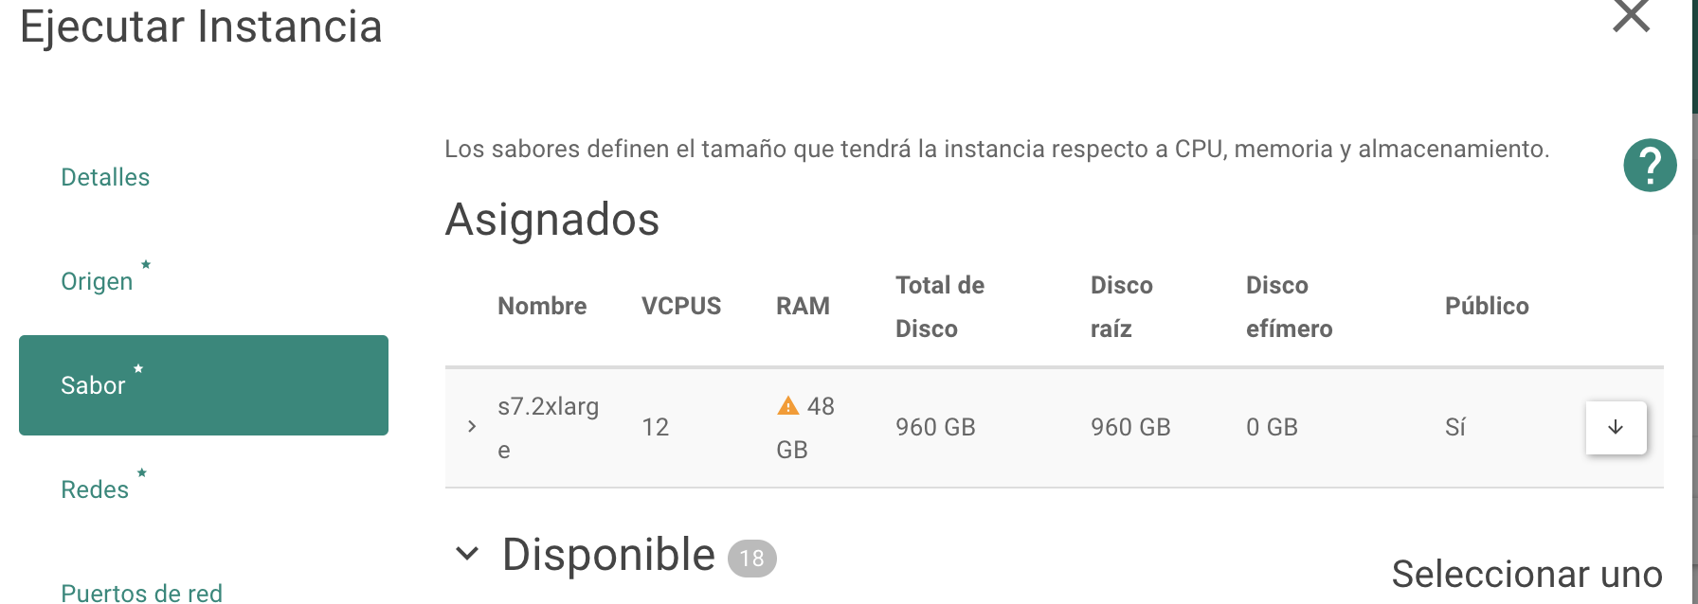Switch to the Detalles step
The height and width of the screenshot is (604, 1698).
(x=104, y=176)
